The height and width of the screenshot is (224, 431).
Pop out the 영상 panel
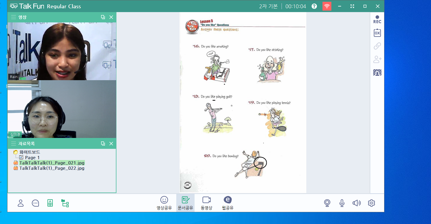pyautogui.click(x=103, y=17)
